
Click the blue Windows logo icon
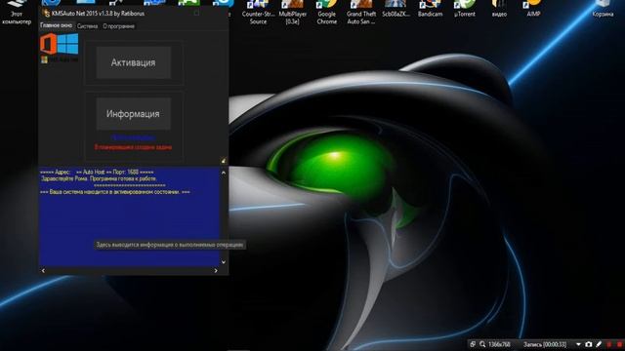67,44
